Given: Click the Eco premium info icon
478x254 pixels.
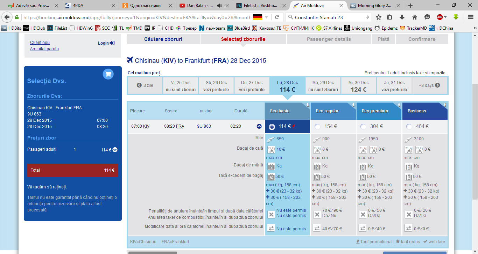Looking at the screenshot, I should (399, 105).
